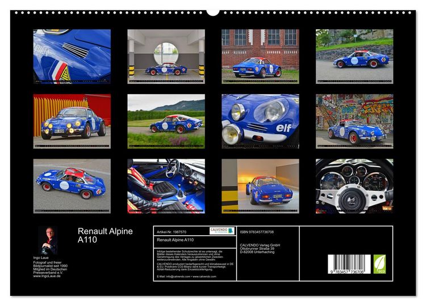
Task: Click the CALVENDO logo badge
Action: 222,231
